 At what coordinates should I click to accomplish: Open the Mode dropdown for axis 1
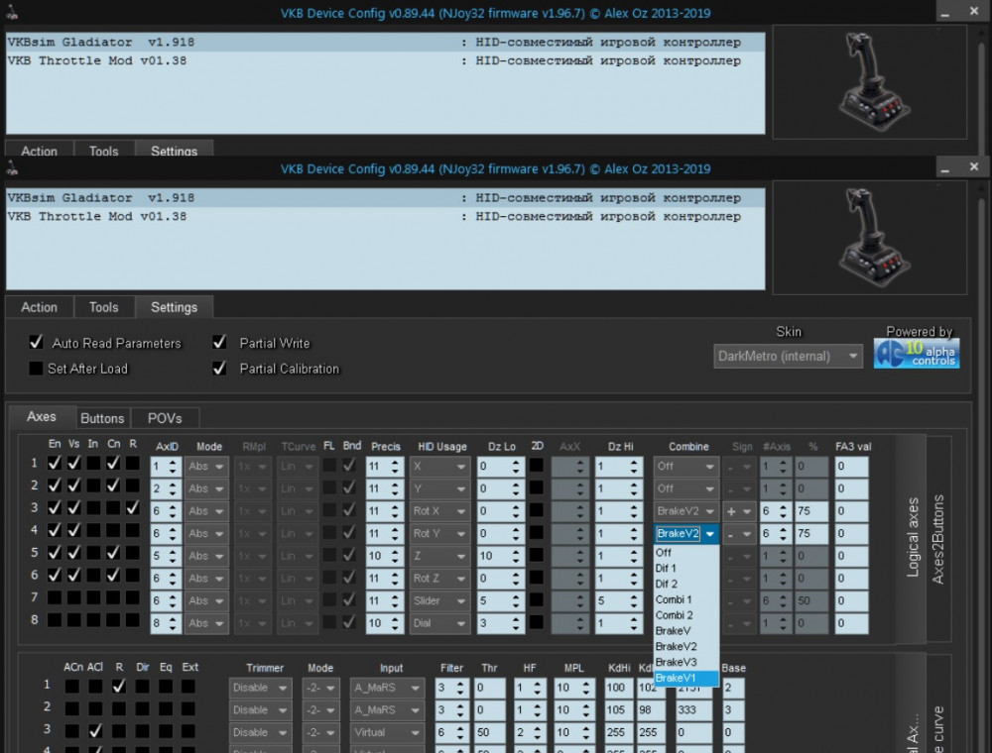[x=206, y=467]
